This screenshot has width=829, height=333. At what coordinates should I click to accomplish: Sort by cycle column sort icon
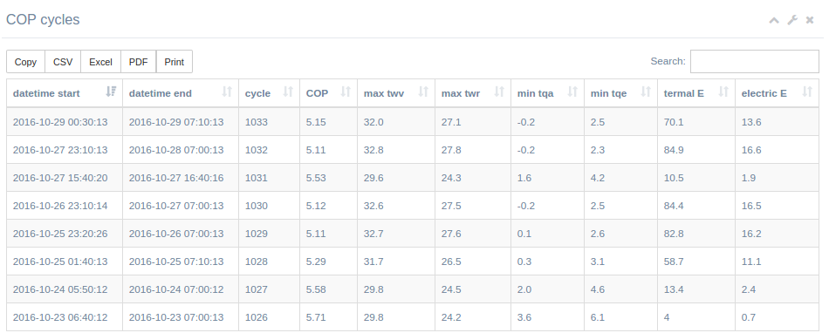pos(288,92)
